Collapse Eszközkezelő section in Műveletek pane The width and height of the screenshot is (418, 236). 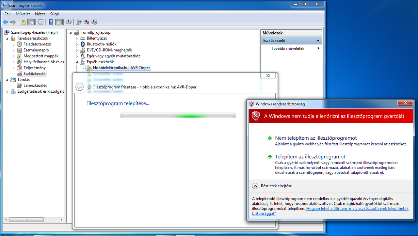[318, 40]
